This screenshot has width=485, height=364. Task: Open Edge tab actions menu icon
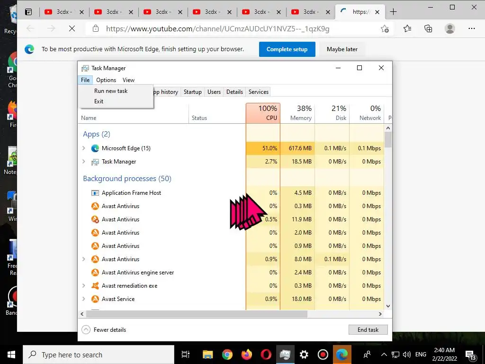point(28,12)
